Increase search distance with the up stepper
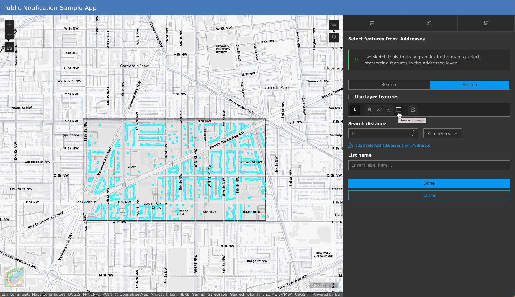 click(x=413, y=131)
